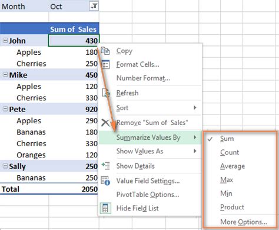Select Show Details entry

150,166
